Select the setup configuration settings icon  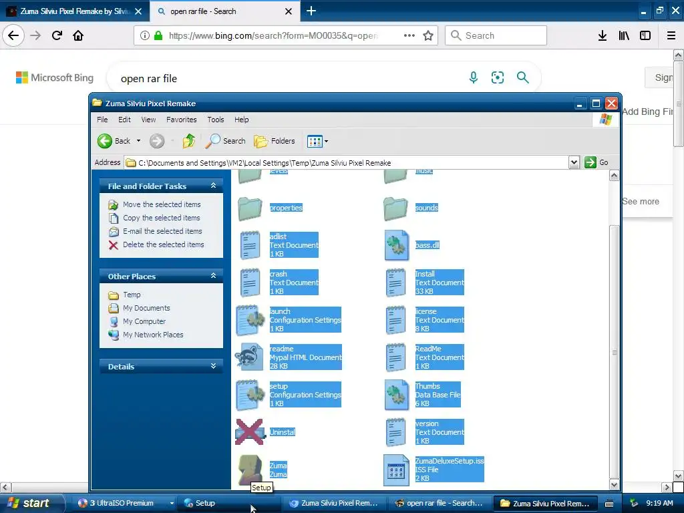pos(250,395)
